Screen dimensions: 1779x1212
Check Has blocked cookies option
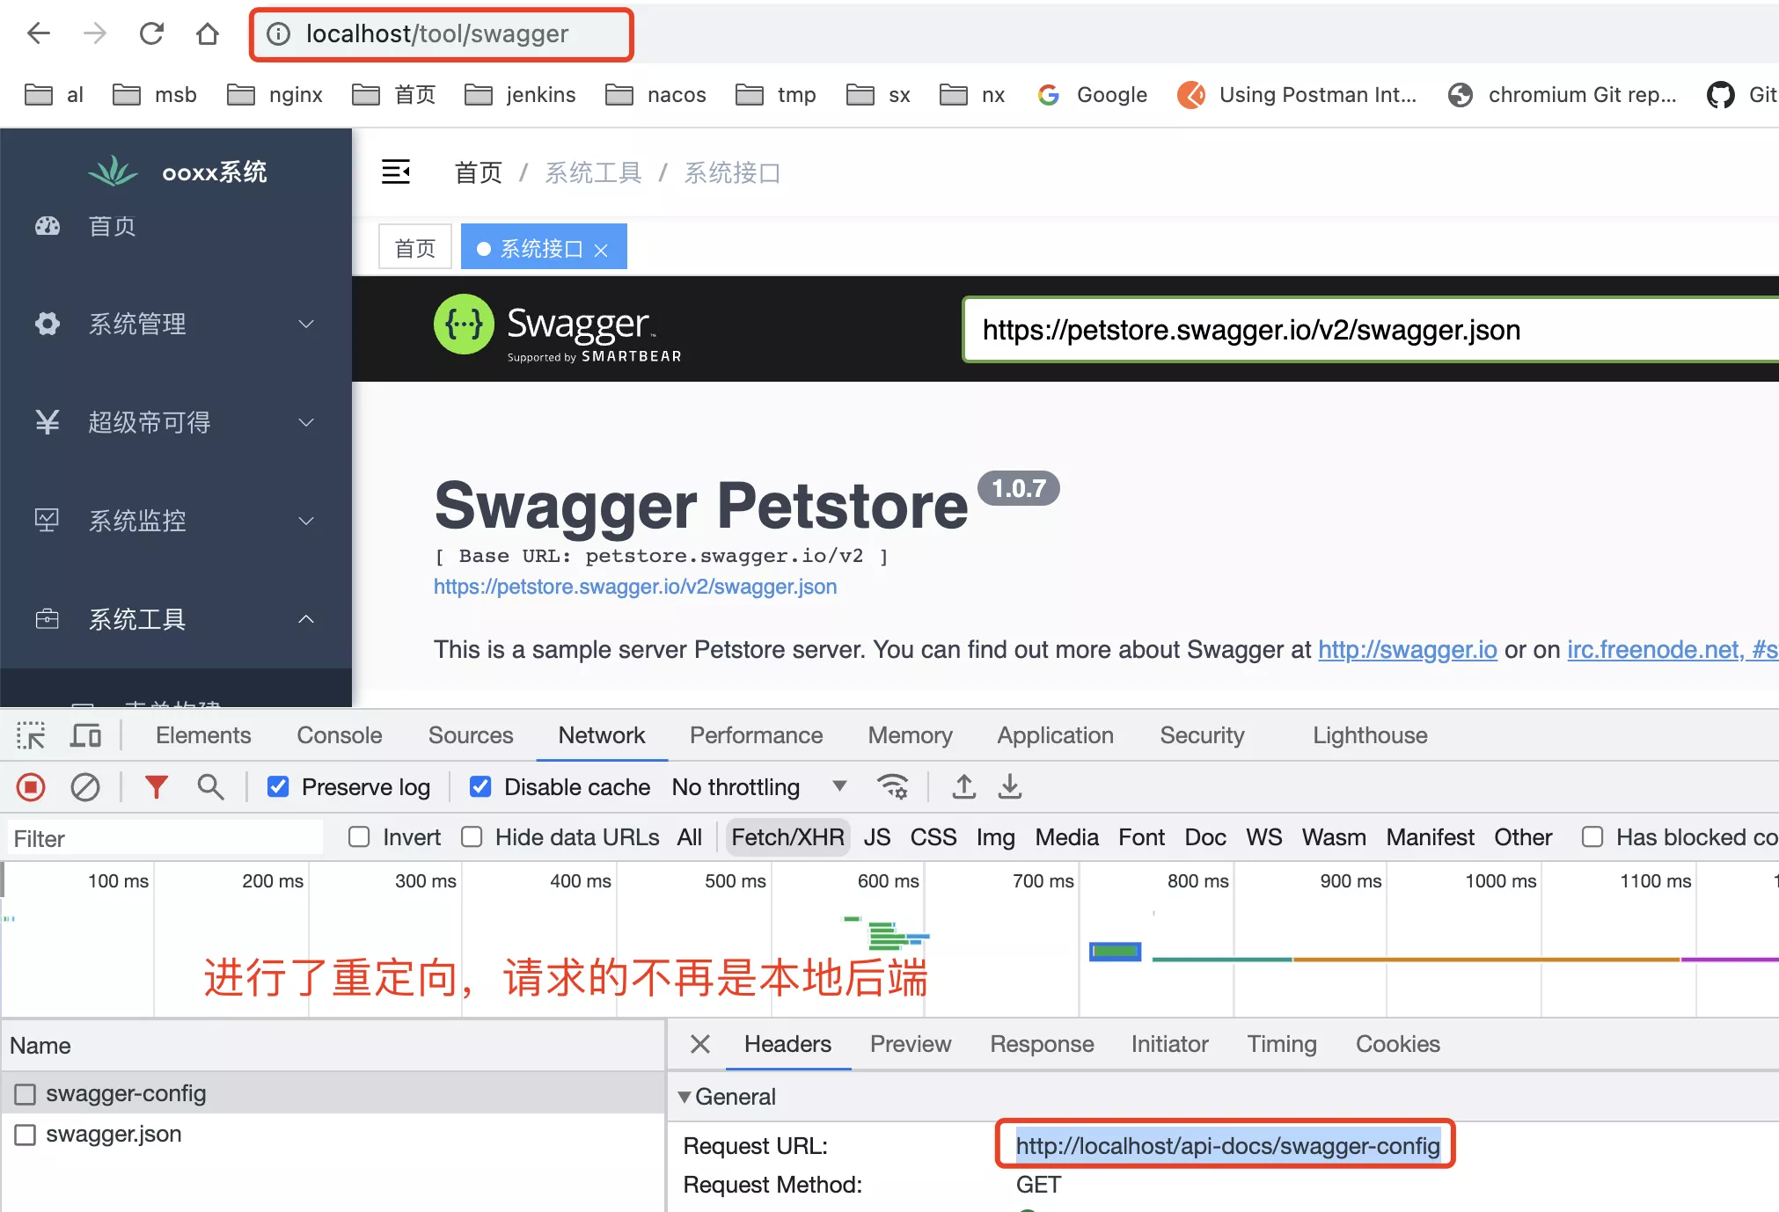coord(1592,836)
